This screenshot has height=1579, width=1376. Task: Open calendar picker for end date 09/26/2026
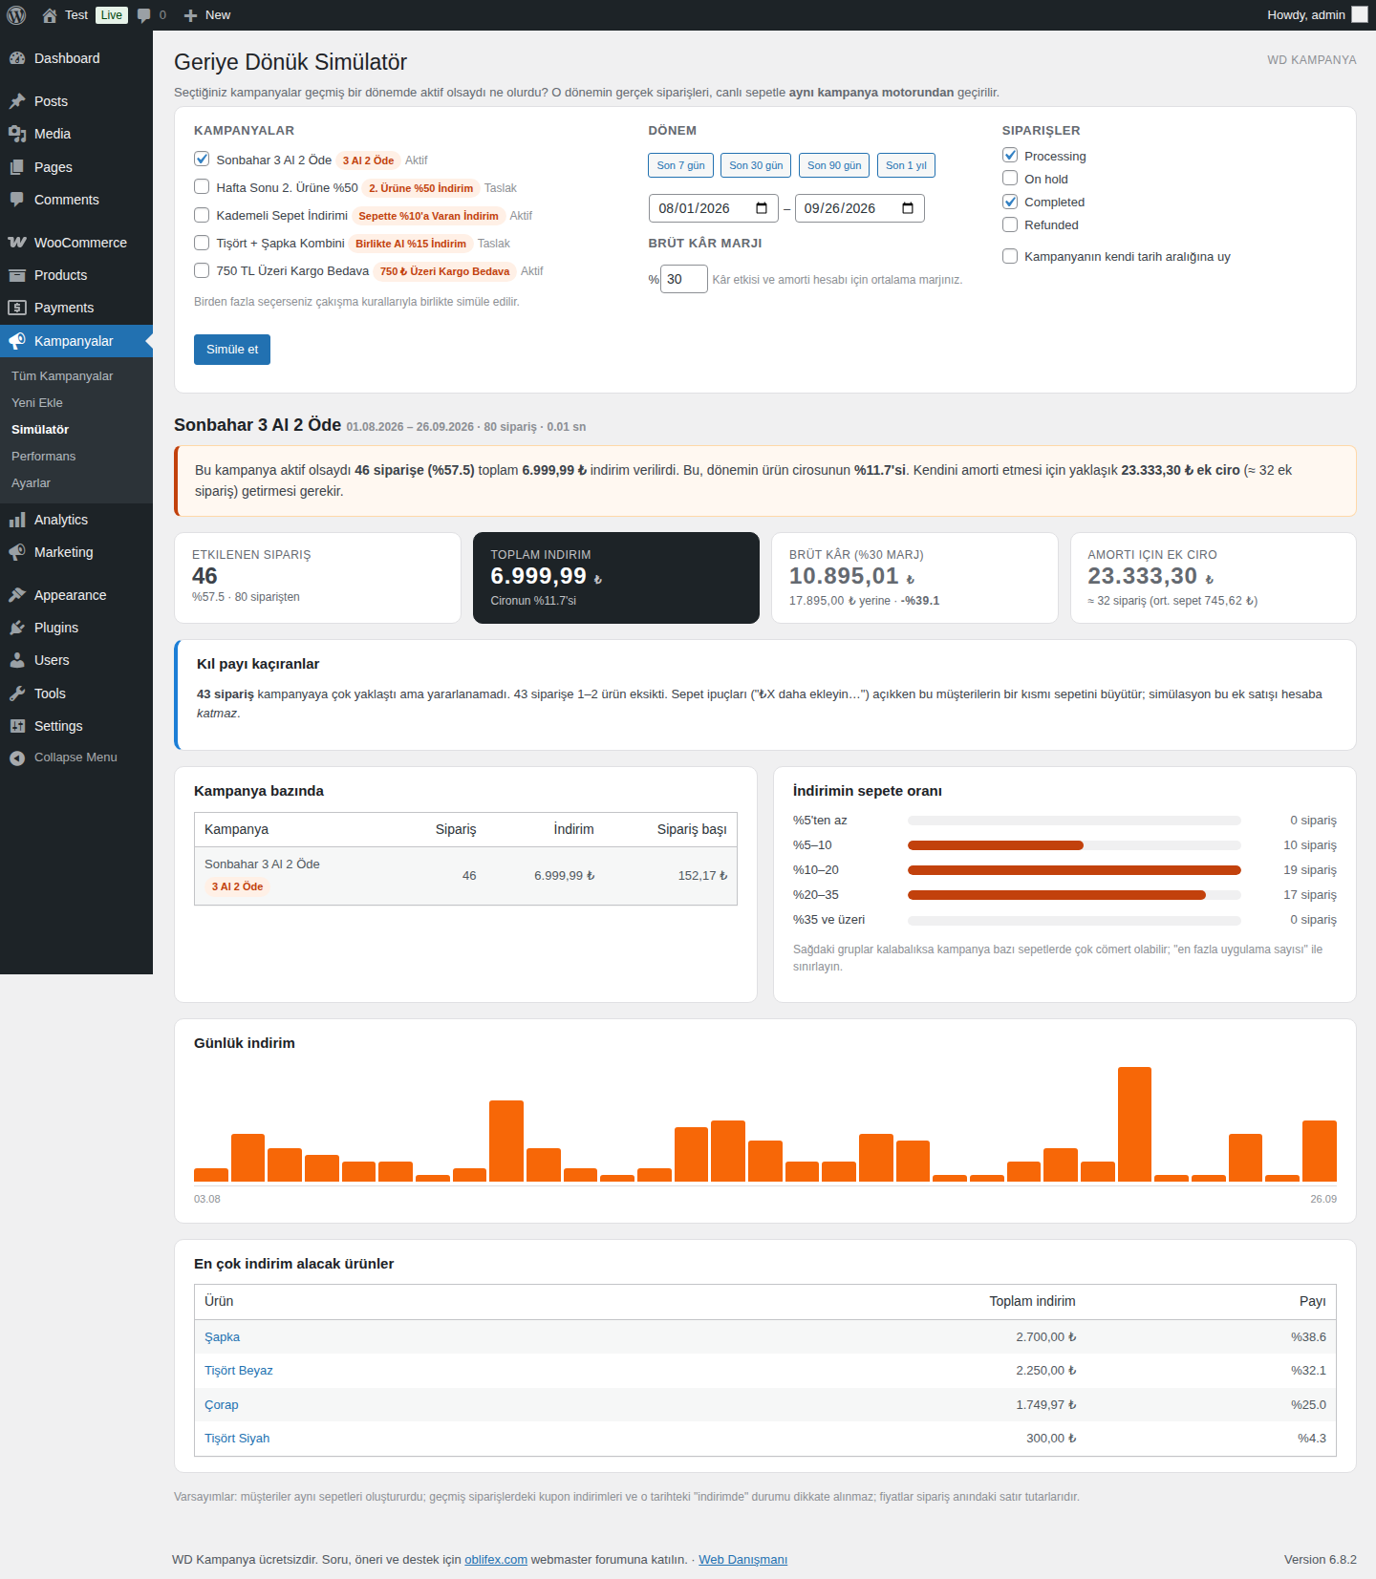tap(908, 208)
